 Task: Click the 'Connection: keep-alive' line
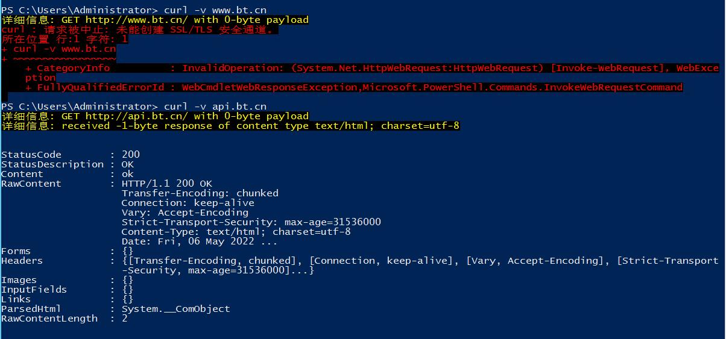[188, 203]
